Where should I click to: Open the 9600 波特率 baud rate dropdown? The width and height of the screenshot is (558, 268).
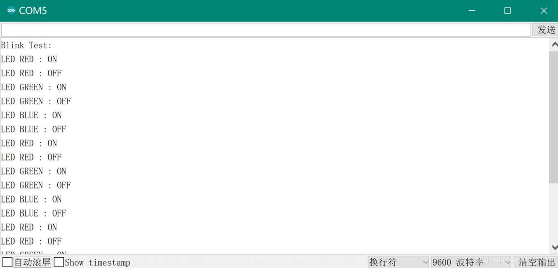pos(471,262)
